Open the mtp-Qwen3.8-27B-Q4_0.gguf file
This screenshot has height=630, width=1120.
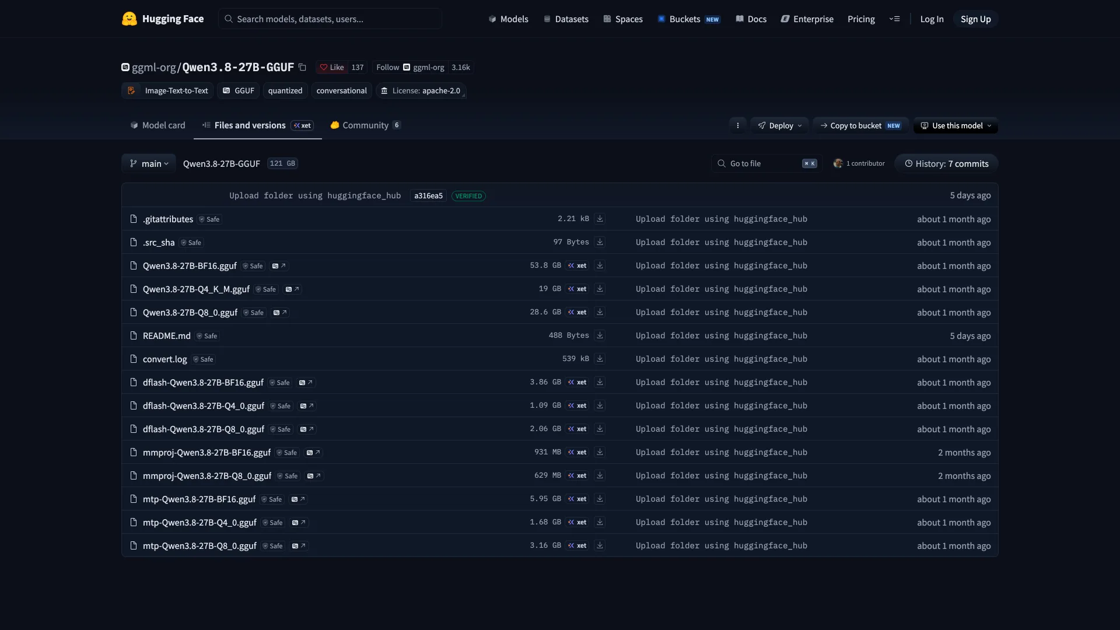199,522
